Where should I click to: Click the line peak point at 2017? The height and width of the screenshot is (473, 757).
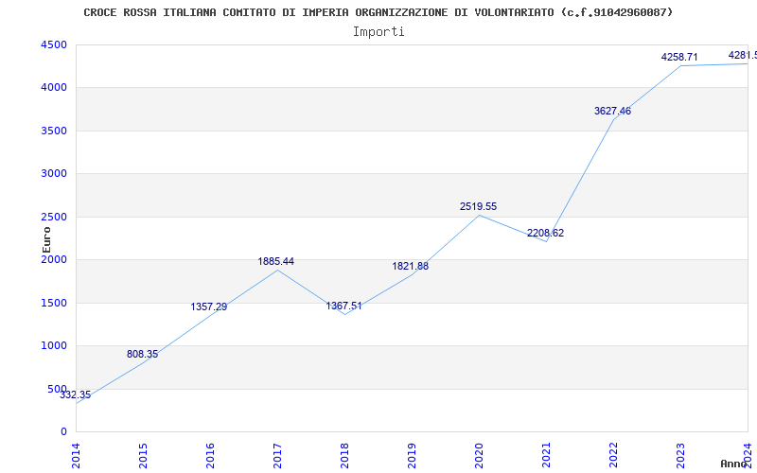click(x=277, y=270)
